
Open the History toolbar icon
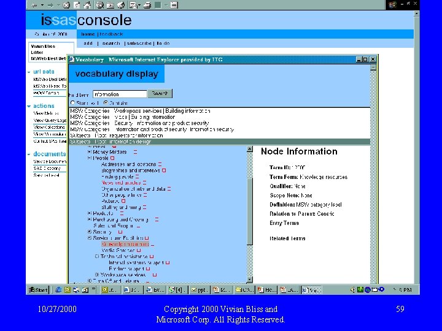pyautogui.click(x=121, y=5)
